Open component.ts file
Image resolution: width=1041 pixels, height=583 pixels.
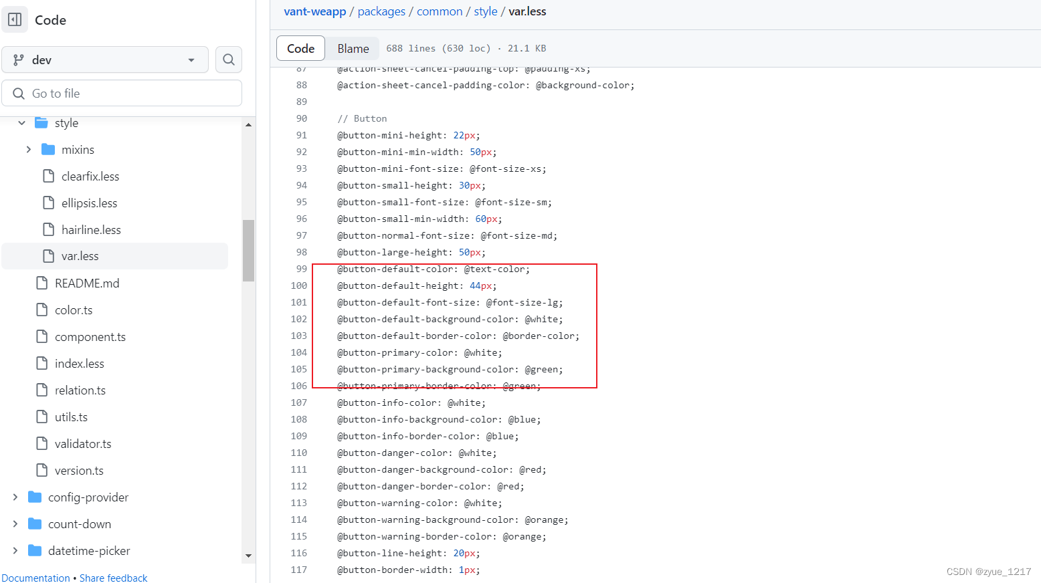click(x=90, y=337)
